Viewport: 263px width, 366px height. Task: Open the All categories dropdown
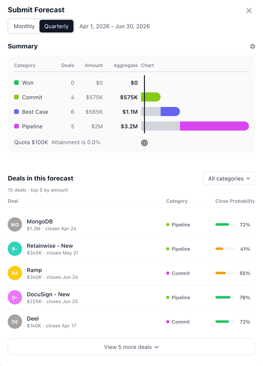229,178
